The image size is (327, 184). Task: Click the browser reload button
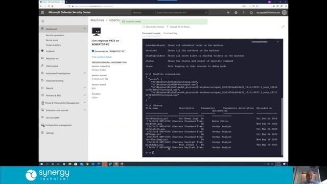coord(49,6)
